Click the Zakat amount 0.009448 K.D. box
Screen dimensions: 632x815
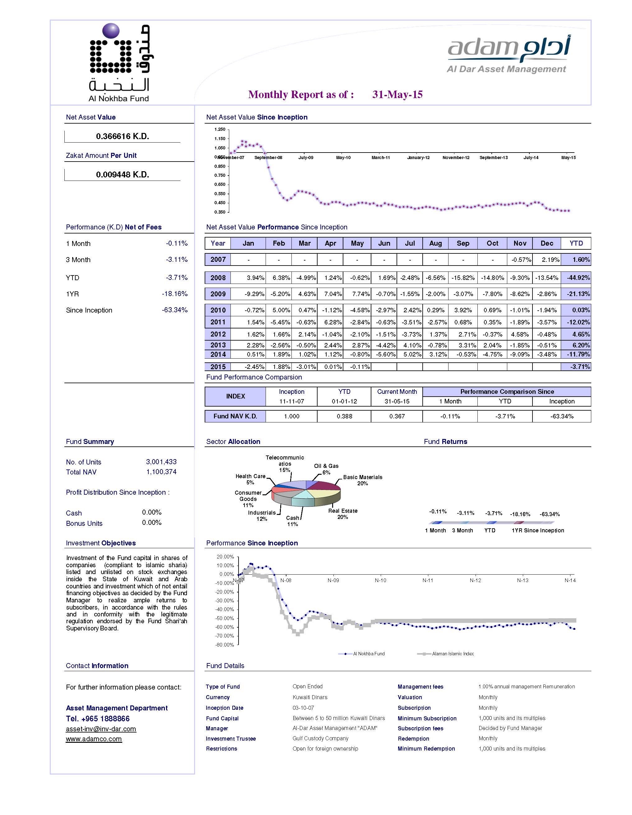click(122, 175)
